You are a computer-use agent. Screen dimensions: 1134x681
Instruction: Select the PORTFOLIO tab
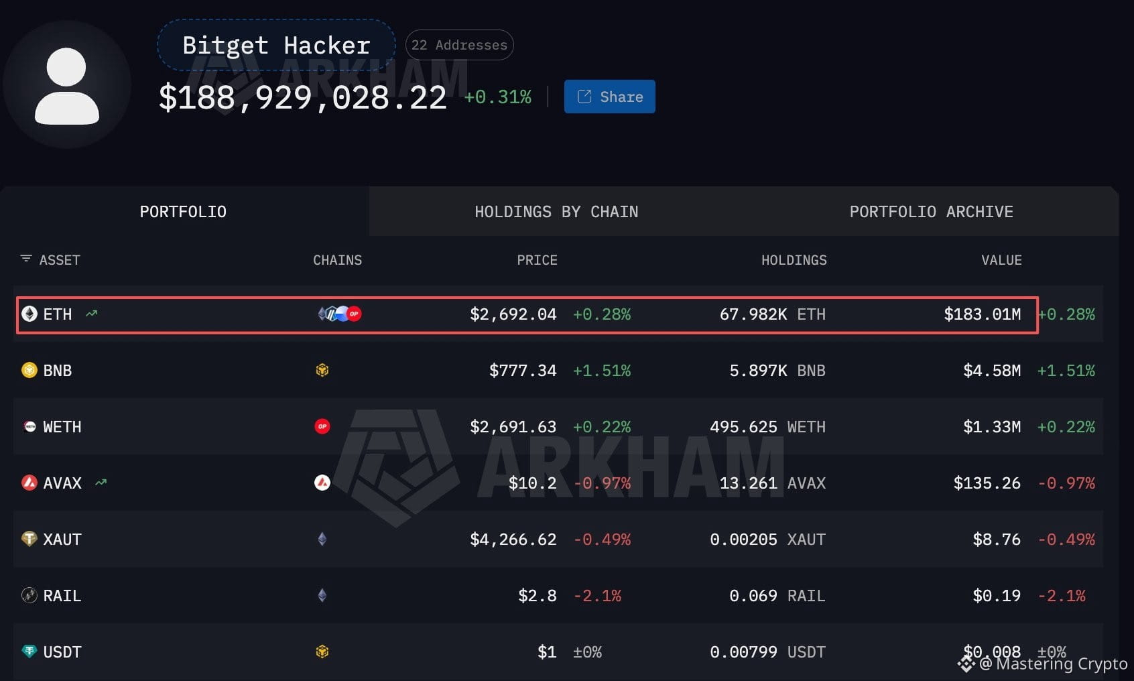click(x=184, y=212)
